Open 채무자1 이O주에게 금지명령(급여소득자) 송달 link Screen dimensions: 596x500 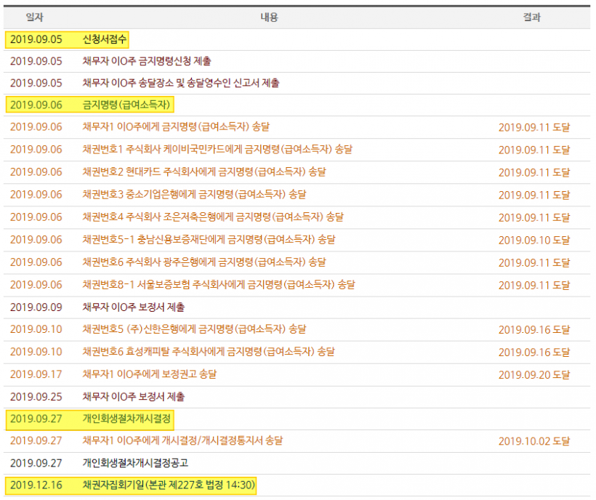pyautogui.click(x=176, y=127)
